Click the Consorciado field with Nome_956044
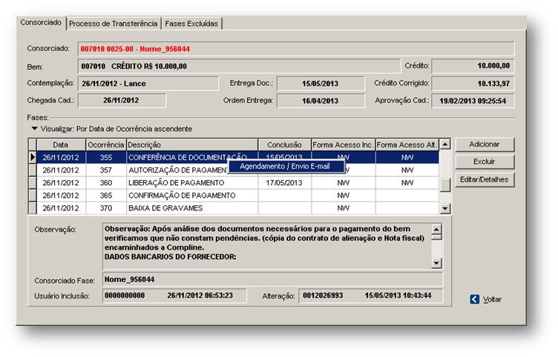The image size is (558, 357). (296, 49)
